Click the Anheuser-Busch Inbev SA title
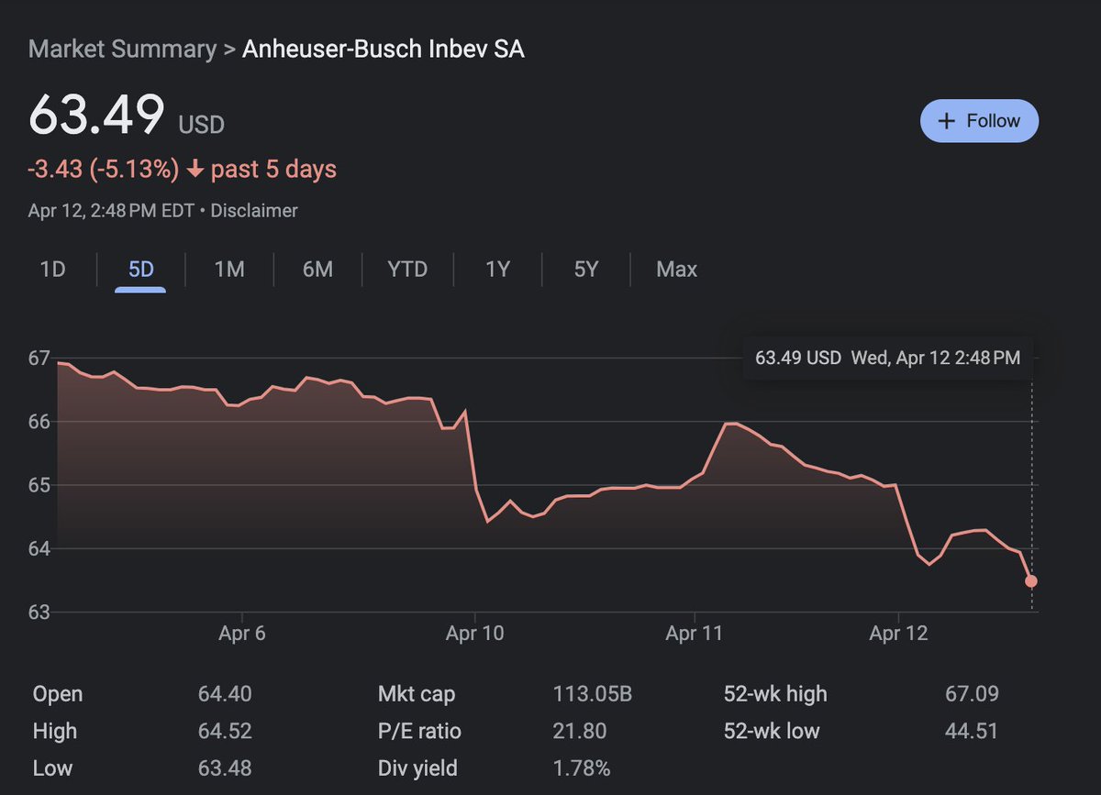The image size is (1101, 795). [384, 49]
